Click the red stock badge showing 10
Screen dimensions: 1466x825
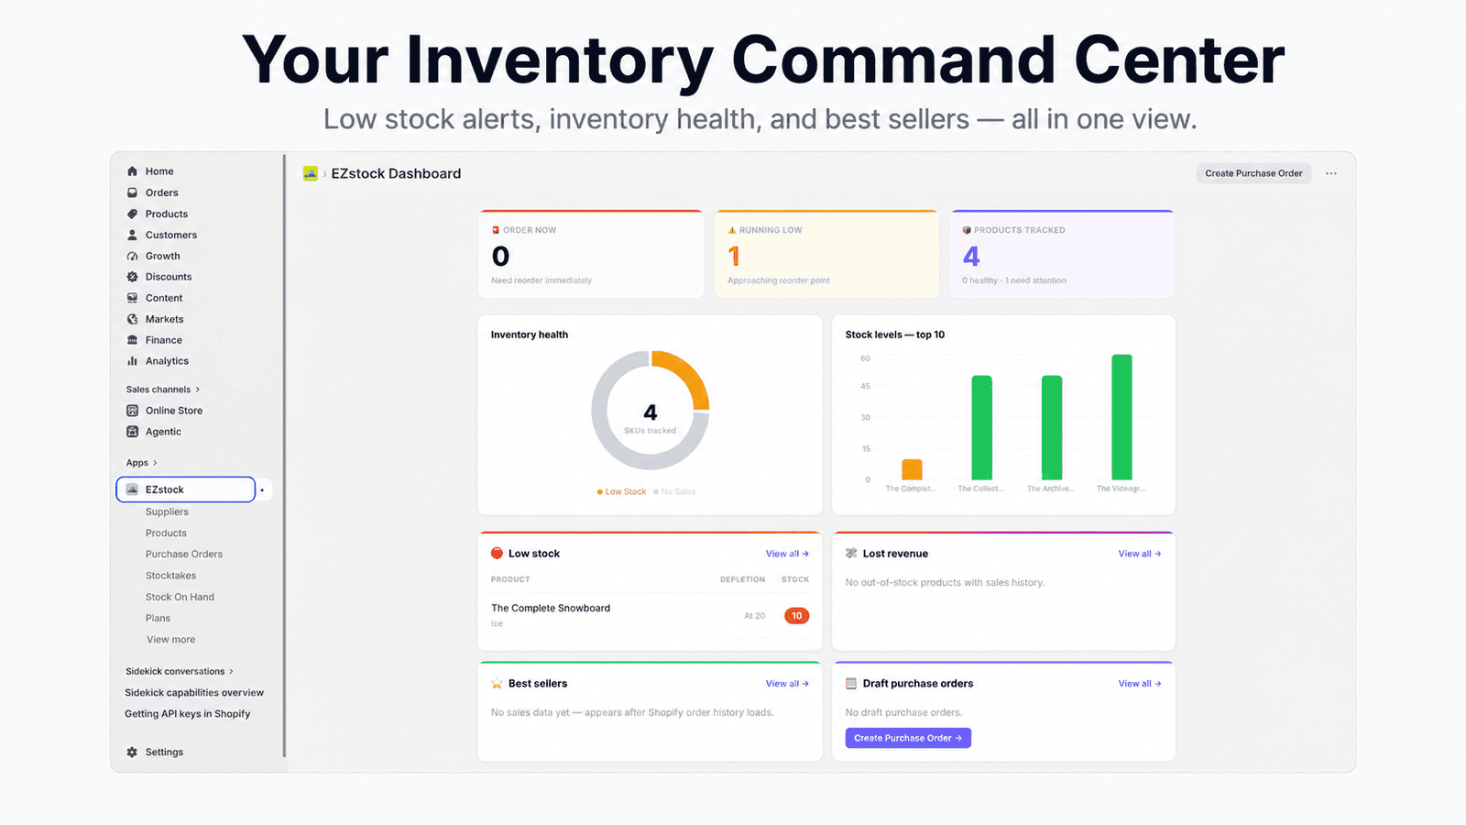pyautogui.click(x=797, y=616)
